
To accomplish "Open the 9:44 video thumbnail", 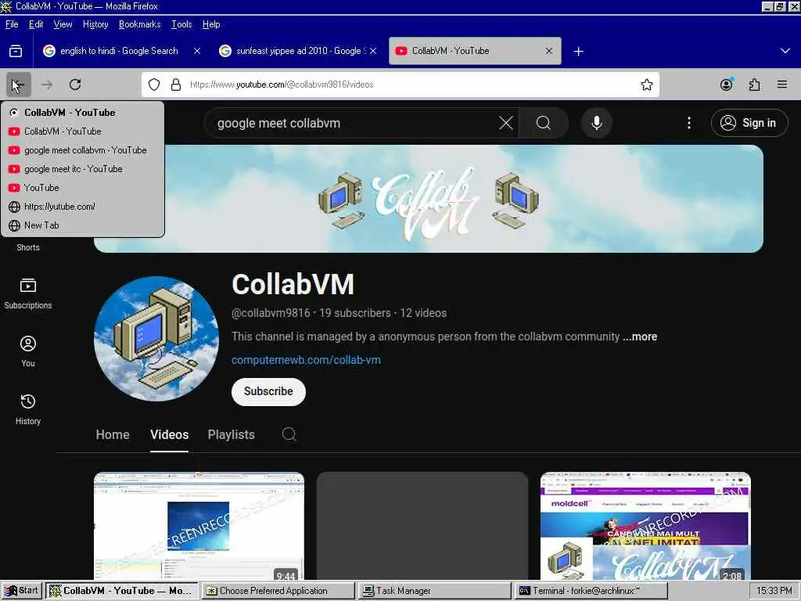I will tap(199, 526).
